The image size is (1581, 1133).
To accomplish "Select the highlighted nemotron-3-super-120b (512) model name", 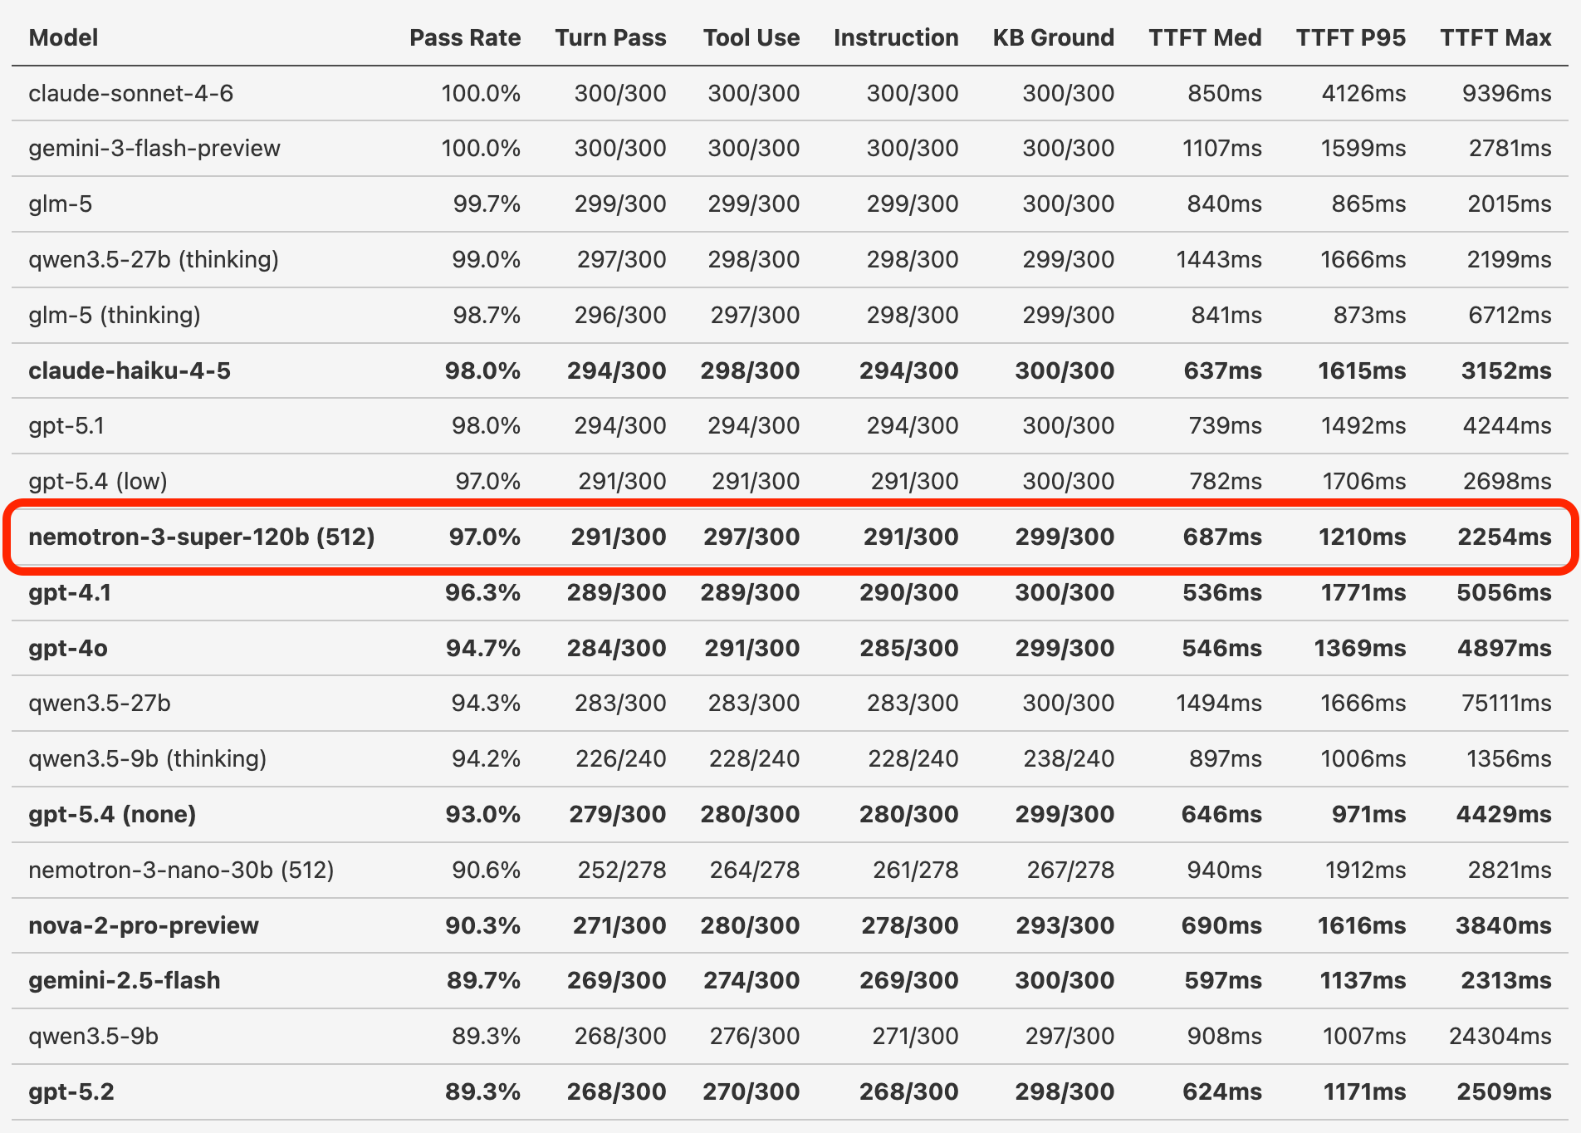I will 201,537.
